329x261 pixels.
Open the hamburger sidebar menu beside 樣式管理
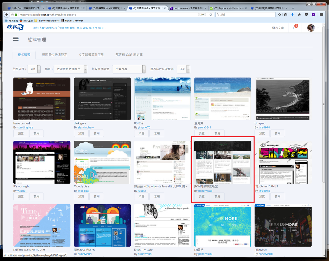click(x=16, y=39)
